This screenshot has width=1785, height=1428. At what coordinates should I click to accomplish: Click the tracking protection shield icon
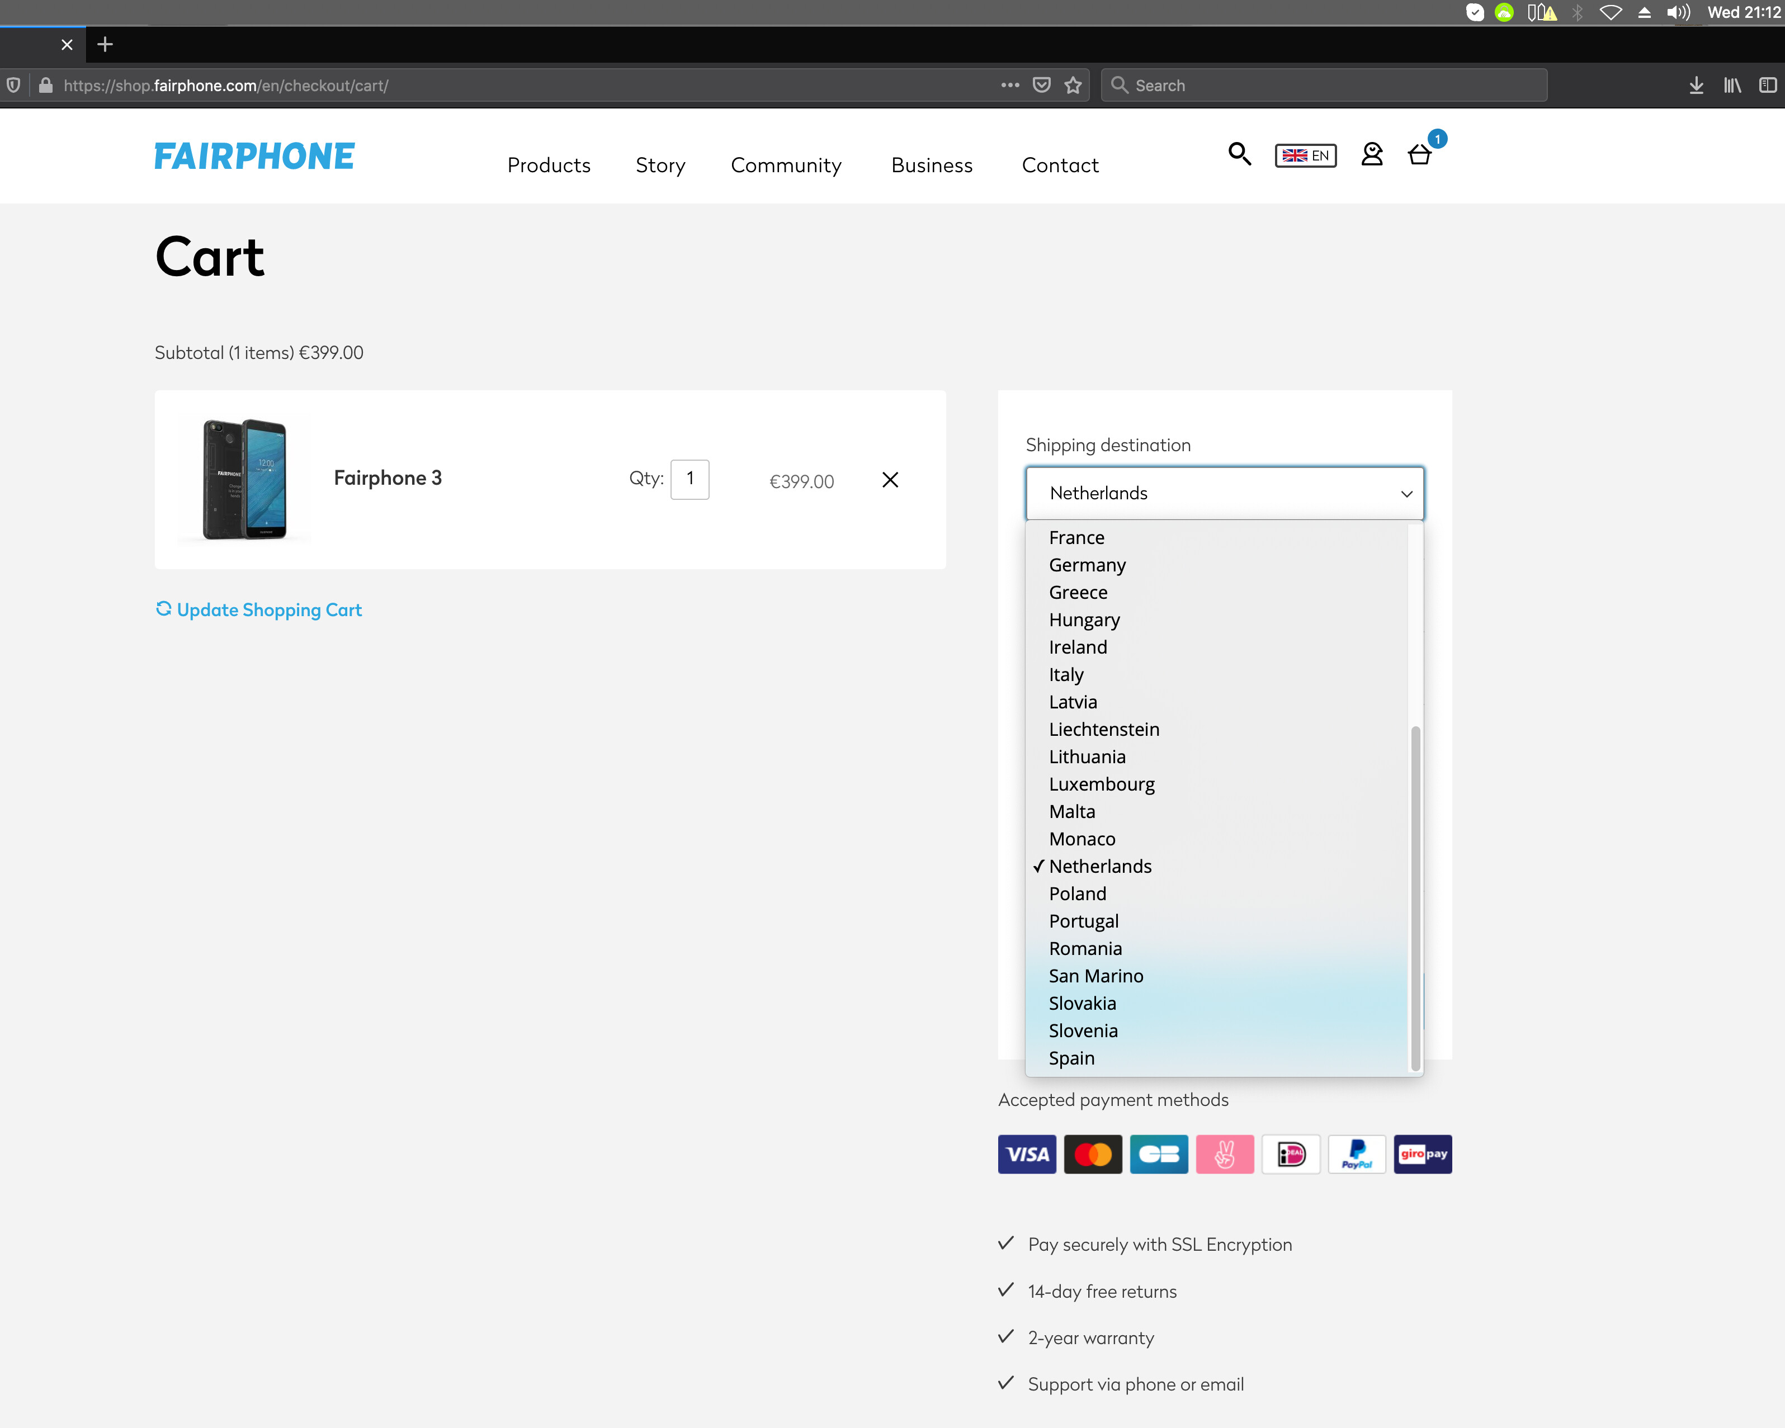13,85
